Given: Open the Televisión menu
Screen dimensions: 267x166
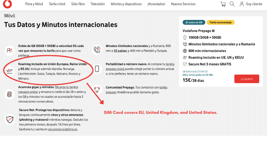Looking at the screenshot, I should click(x=98, y=4).
